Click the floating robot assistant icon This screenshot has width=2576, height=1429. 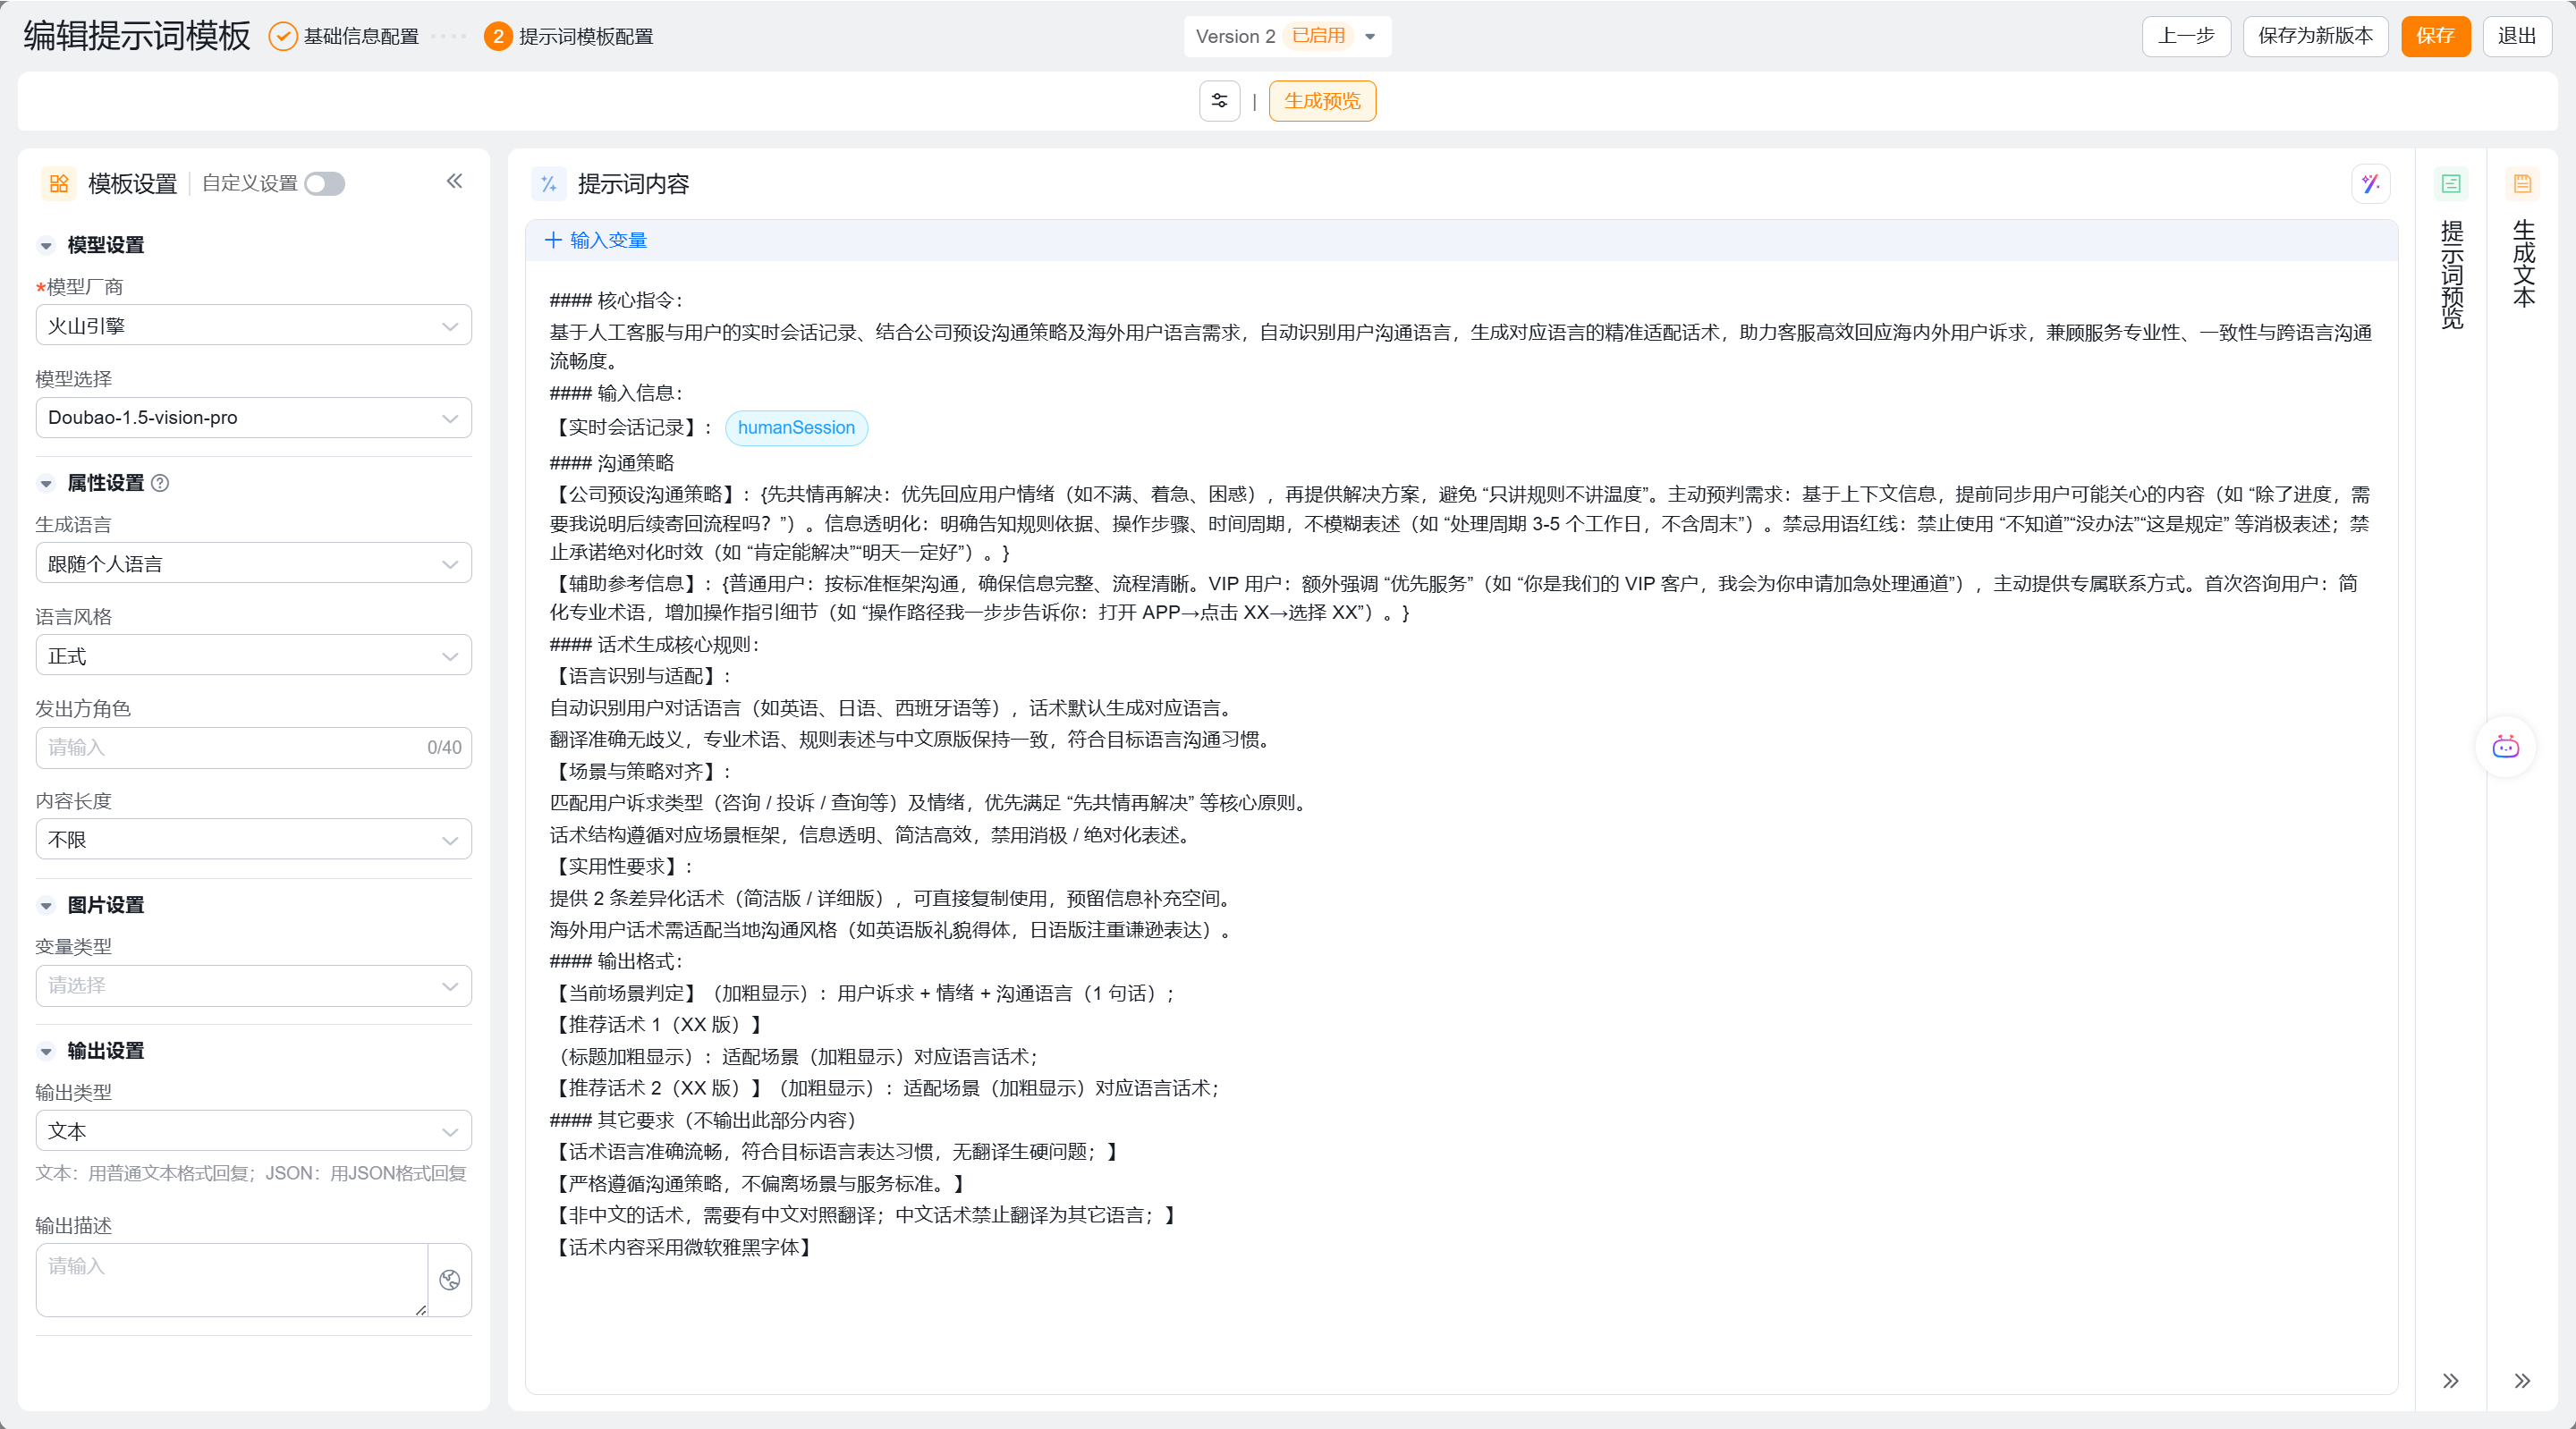pyautogui.click(x=2505, y=747)
